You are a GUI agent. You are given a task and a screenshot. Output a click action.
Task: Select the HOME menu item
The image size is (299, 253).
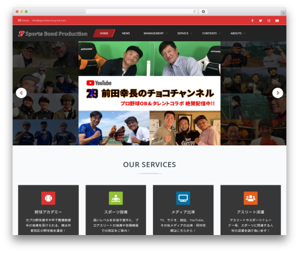104,33
